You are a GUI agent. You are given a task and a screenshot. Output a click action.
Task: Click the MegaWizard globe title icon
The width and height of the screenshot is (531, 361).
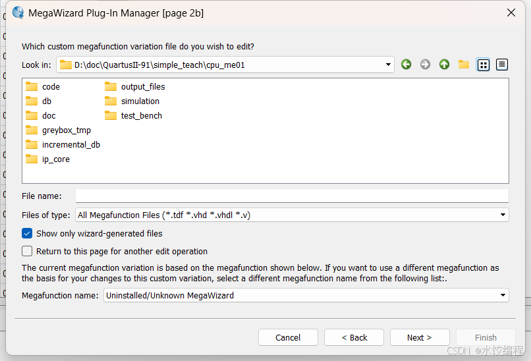click(18, 13)
